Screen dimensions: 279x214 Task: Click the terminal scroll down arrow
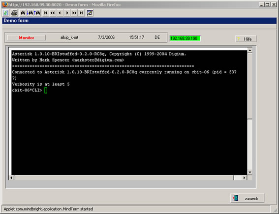pyautogui.click(x=250, y=172)
